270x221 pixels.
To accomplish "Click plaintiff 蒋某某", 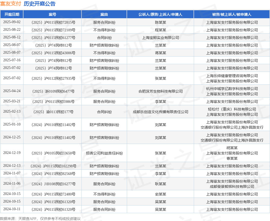I will (161, 53).
